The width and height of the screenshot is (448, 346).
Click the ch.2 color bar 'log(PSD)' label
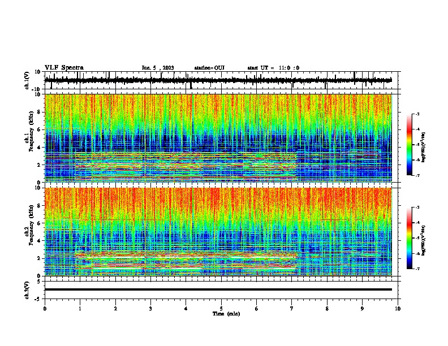424,240
